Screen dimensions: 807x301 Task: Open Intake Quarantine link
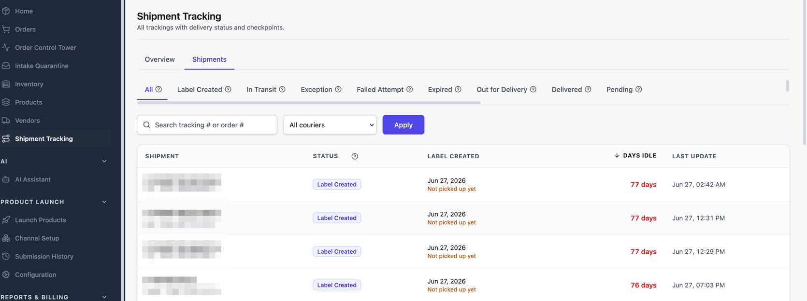pos(42,66)
